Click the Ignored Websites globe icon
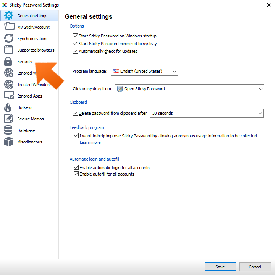 [9, 73]
